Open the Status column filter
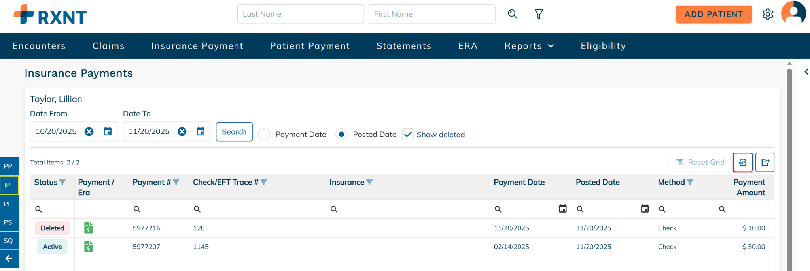810x271 pixels. point(62,182)
